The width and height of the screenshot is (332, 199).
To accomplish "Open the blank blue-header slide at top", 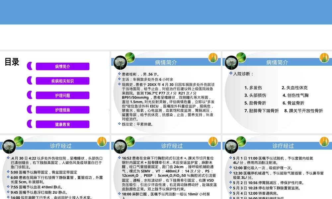I will (x=166, y=25).
